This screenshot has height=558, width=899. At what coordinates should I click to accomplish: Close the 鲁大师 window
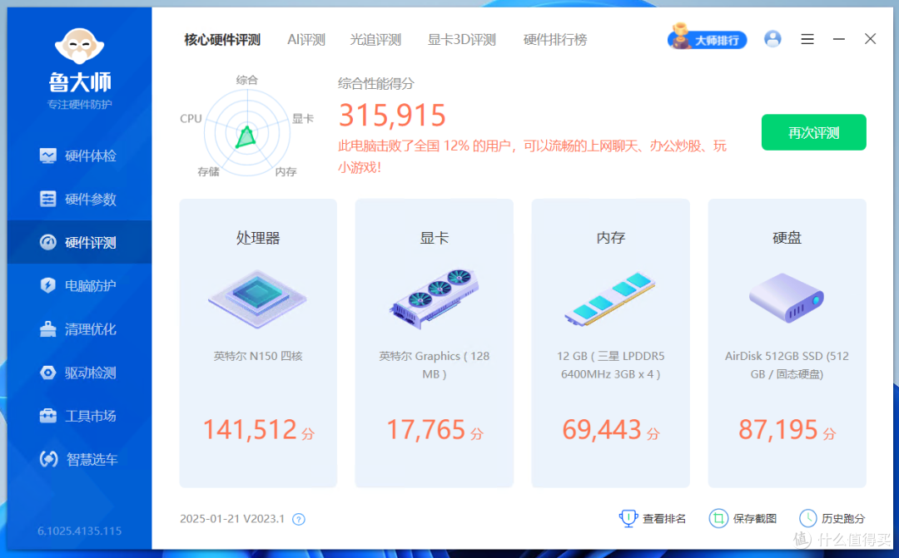pyautogui.click(x=871, y=39)
